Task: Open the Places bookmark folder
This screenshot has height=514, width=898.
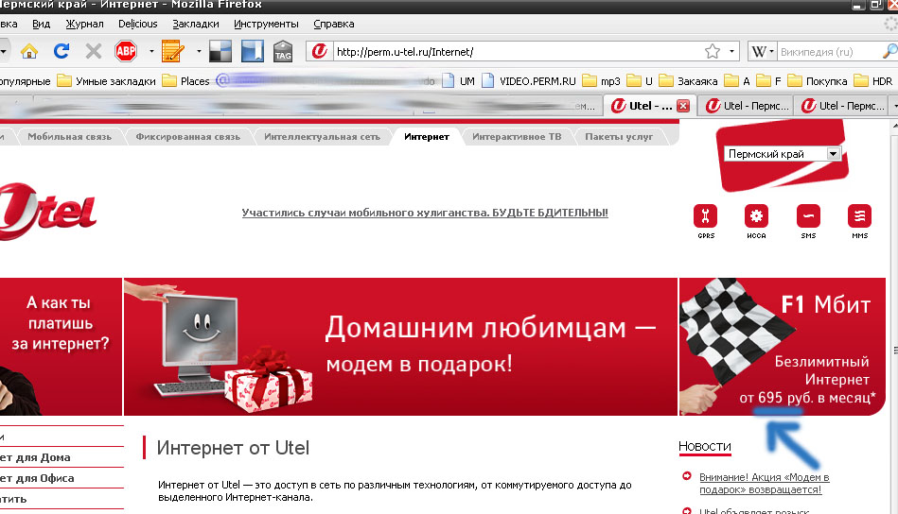Action: [x=186, y=81]
